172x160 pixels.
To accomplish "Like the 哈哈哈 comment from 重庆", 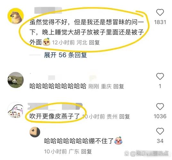I will click(x=160, y=76).
